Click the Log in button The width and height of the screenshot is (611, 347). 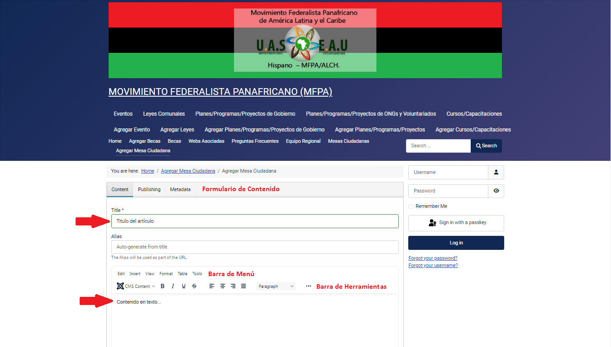pos(456,243)
